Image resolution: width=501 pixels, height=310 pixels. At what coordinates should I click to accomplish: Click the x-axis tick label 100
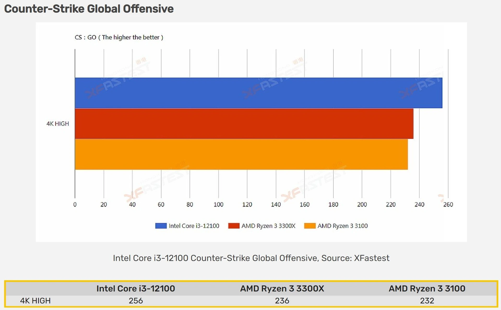218,205
